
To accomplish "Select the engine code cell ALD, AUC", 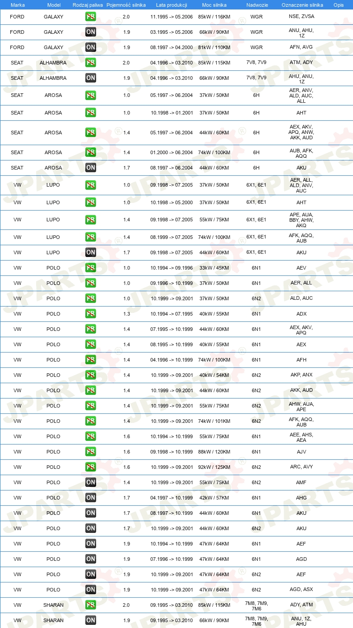I will (301, 298).
